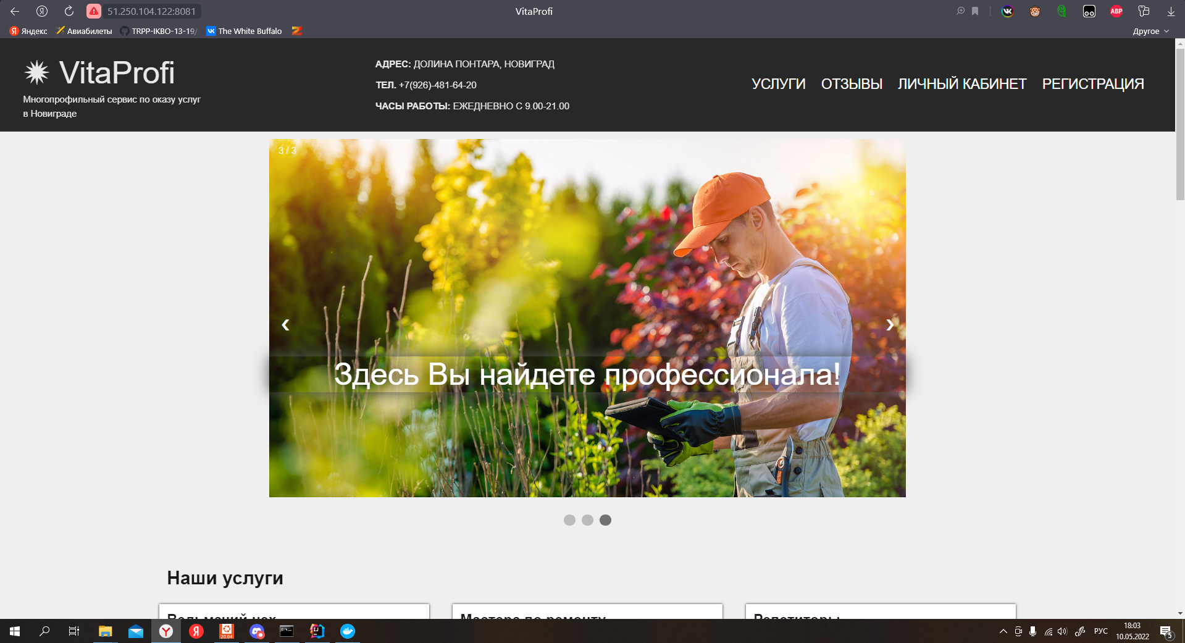
Task: Open the system tray hidden icons arrow
Action: click(1003, 631)
